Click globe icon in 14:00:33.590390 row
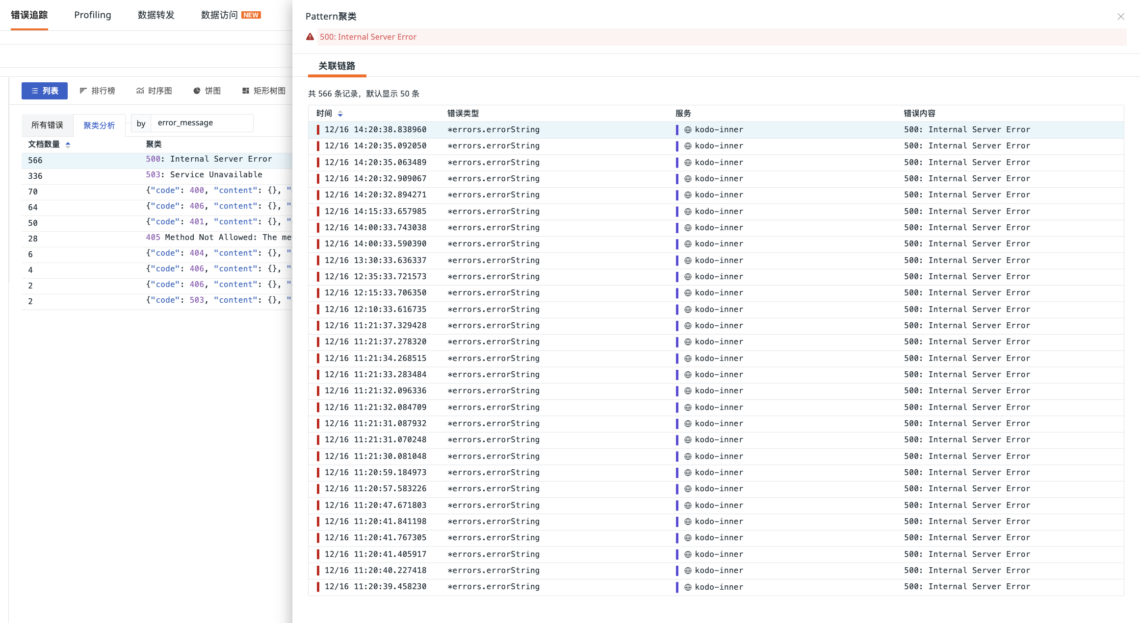The image size is (1140, 623). (688, 244)
